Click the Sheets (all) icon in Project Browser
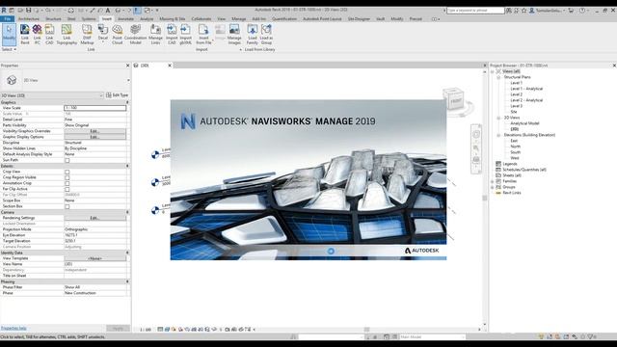This screenshot has height=347, width=617. pyautogui.click(x=498, y=175)
